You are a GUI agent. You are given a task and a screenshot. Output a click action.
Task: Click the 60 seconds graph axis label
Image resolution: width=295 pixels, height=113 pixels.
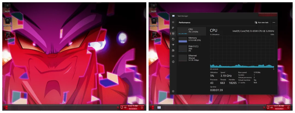coord(214,69)
